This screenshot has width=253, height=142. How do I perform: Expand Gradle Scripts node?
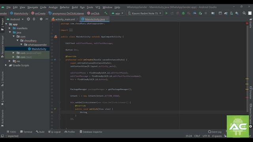pyautogui.click(x=6, y=65)
